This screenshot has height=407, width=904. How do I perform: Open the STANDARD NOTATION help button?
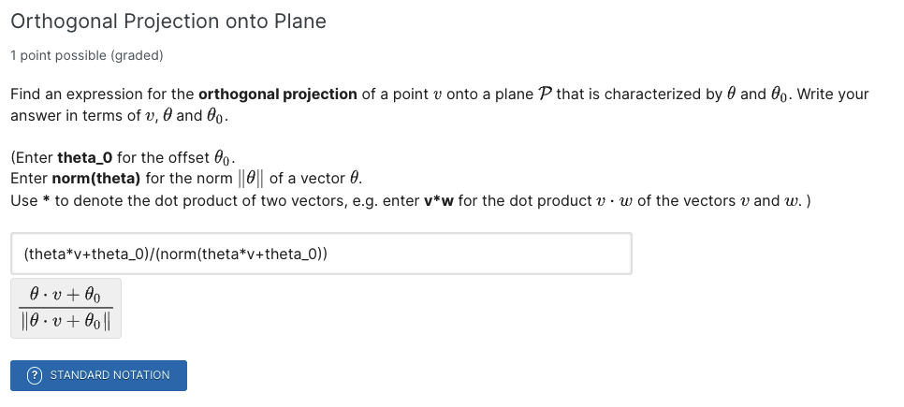tap(98, 375)
